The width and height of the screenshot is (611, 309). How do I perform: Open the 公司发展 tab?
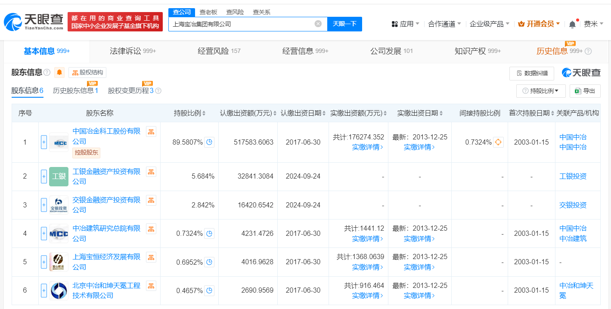391,51
